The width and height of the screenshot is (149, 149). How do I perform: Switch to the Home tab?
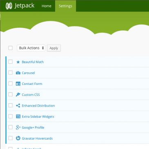47,6
